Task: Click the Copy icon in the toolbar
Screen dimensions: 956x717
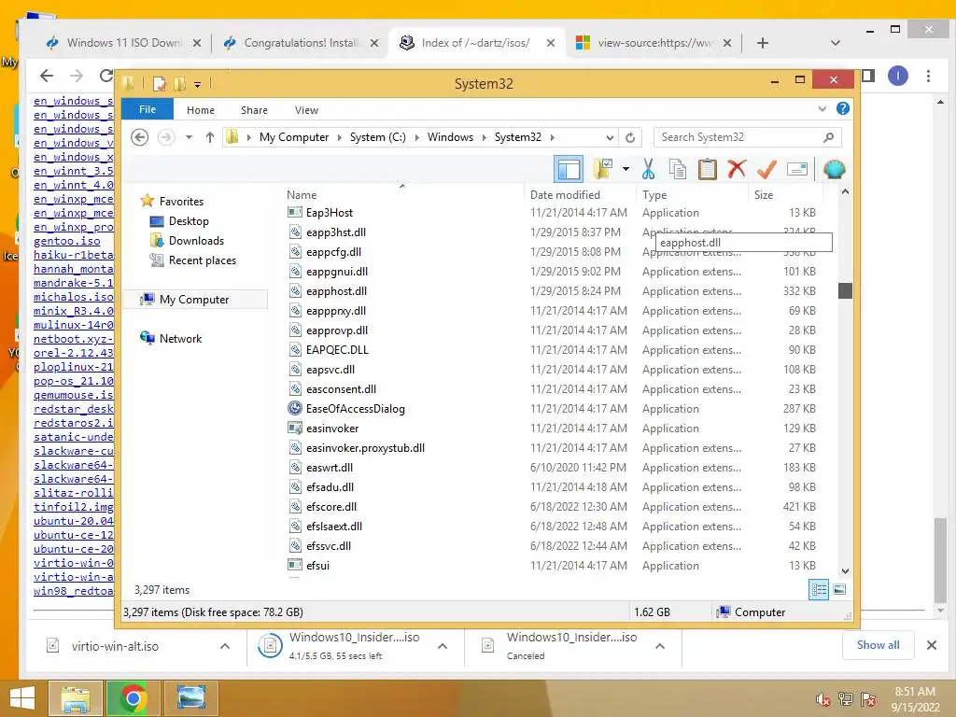Action: click(678, 169)
